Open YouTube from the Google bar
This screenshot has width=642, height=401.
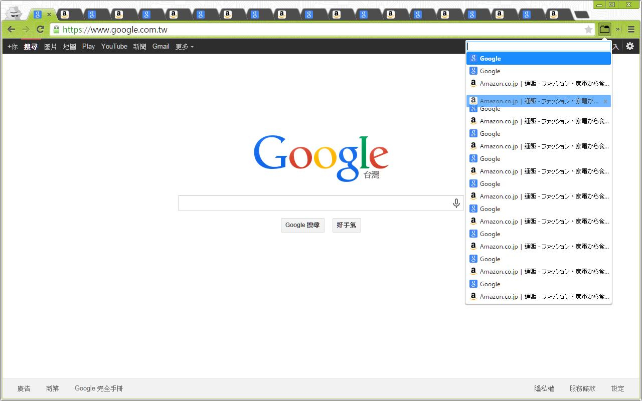[114, 47]
